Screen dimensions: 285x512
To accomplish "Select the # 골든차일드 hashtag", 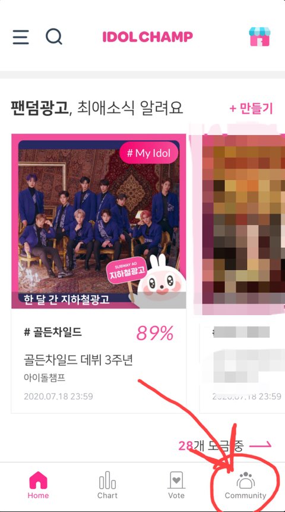I will click(x=53, y=333).
